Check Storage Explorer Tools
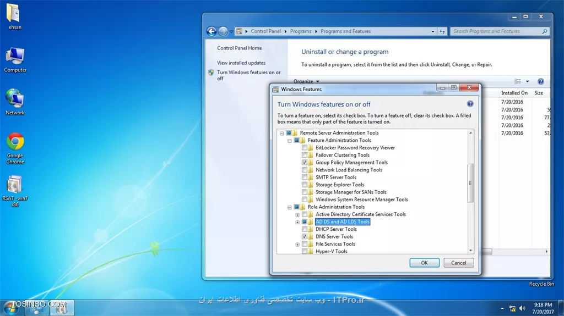The height and width of the screenshot is (316, 564). coord(304,185)
